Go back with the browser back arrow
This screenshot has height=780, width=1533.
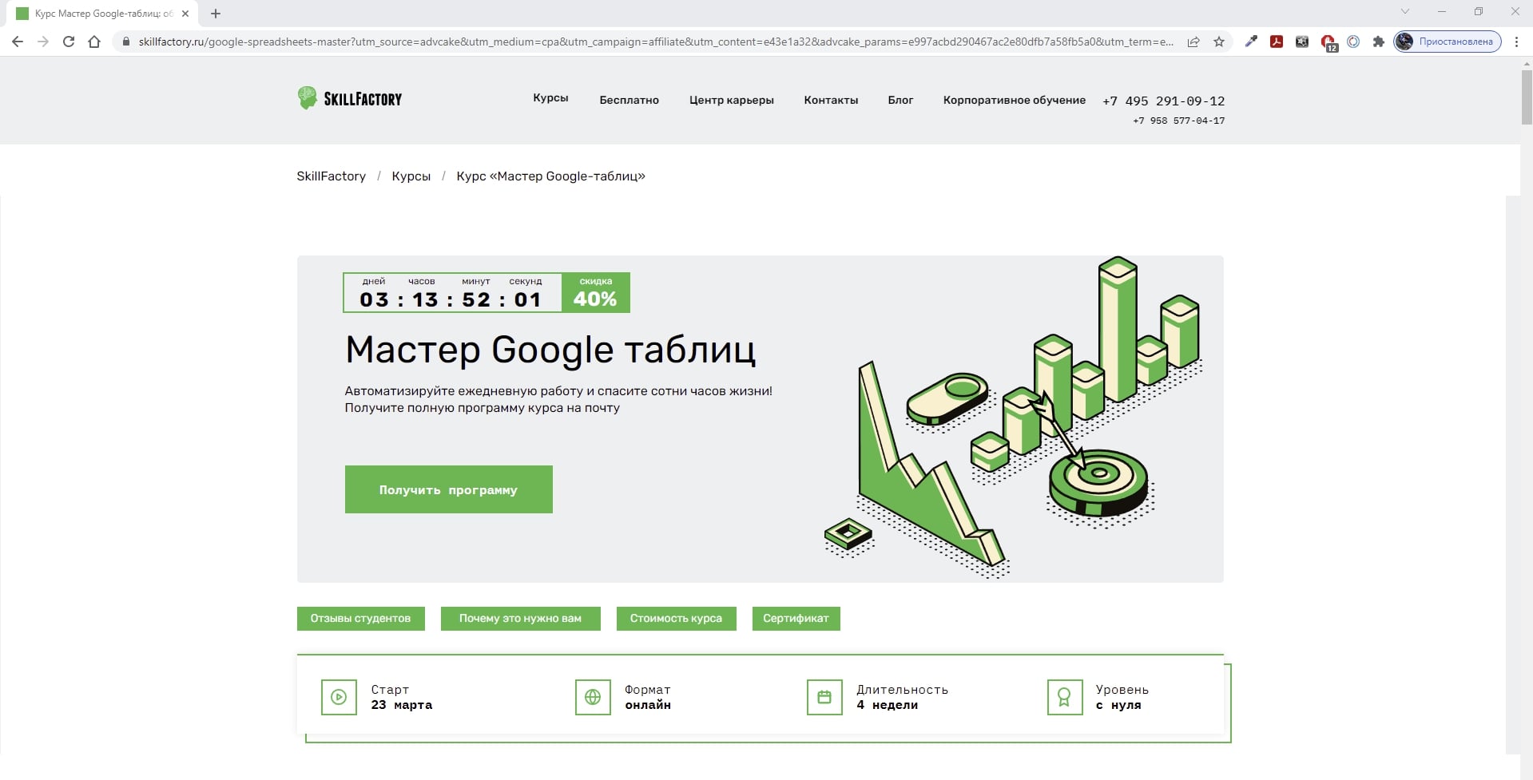coord(18,42)
